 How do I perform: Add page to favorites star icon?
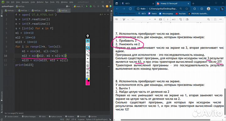187,9
